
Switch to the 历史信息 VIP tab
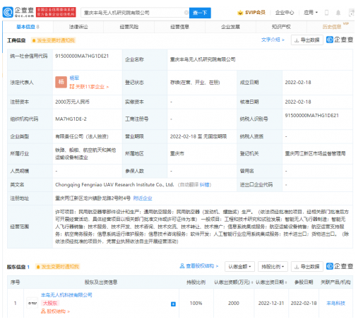(x=332, y=27)
